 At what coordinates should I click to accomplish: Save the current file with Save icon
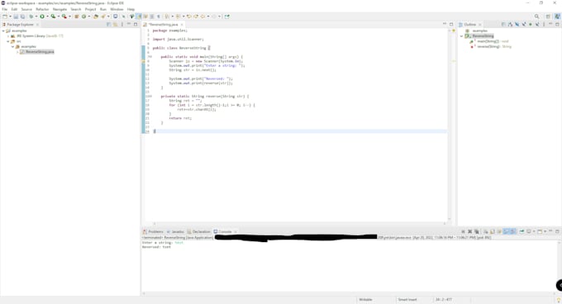pyautogui.click(x=16, y=17)
